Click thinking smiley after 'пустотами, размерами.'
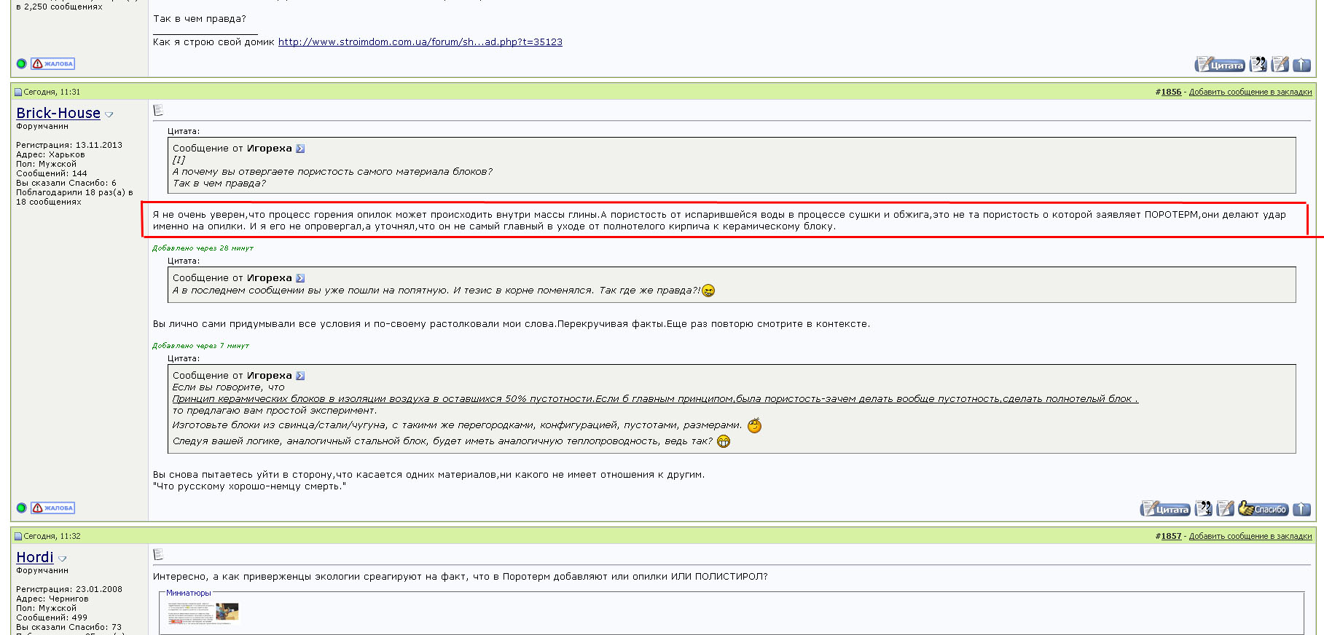This screenshot has height=635, width=1324. pyautogui.click(x=755, y=425)
